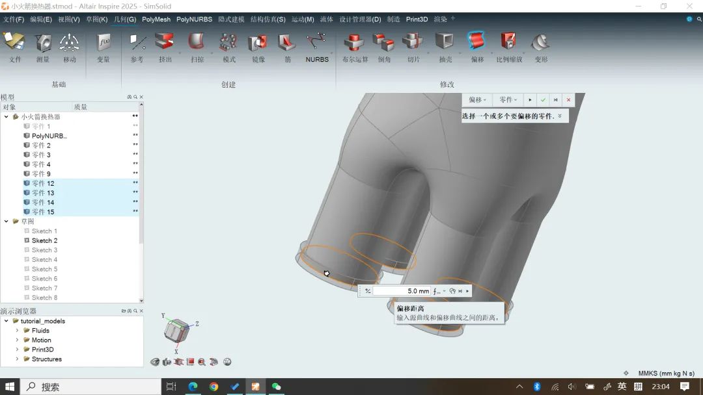Open the 测量 (Measure) tool
703x395 pixels.
coord(43,44)
